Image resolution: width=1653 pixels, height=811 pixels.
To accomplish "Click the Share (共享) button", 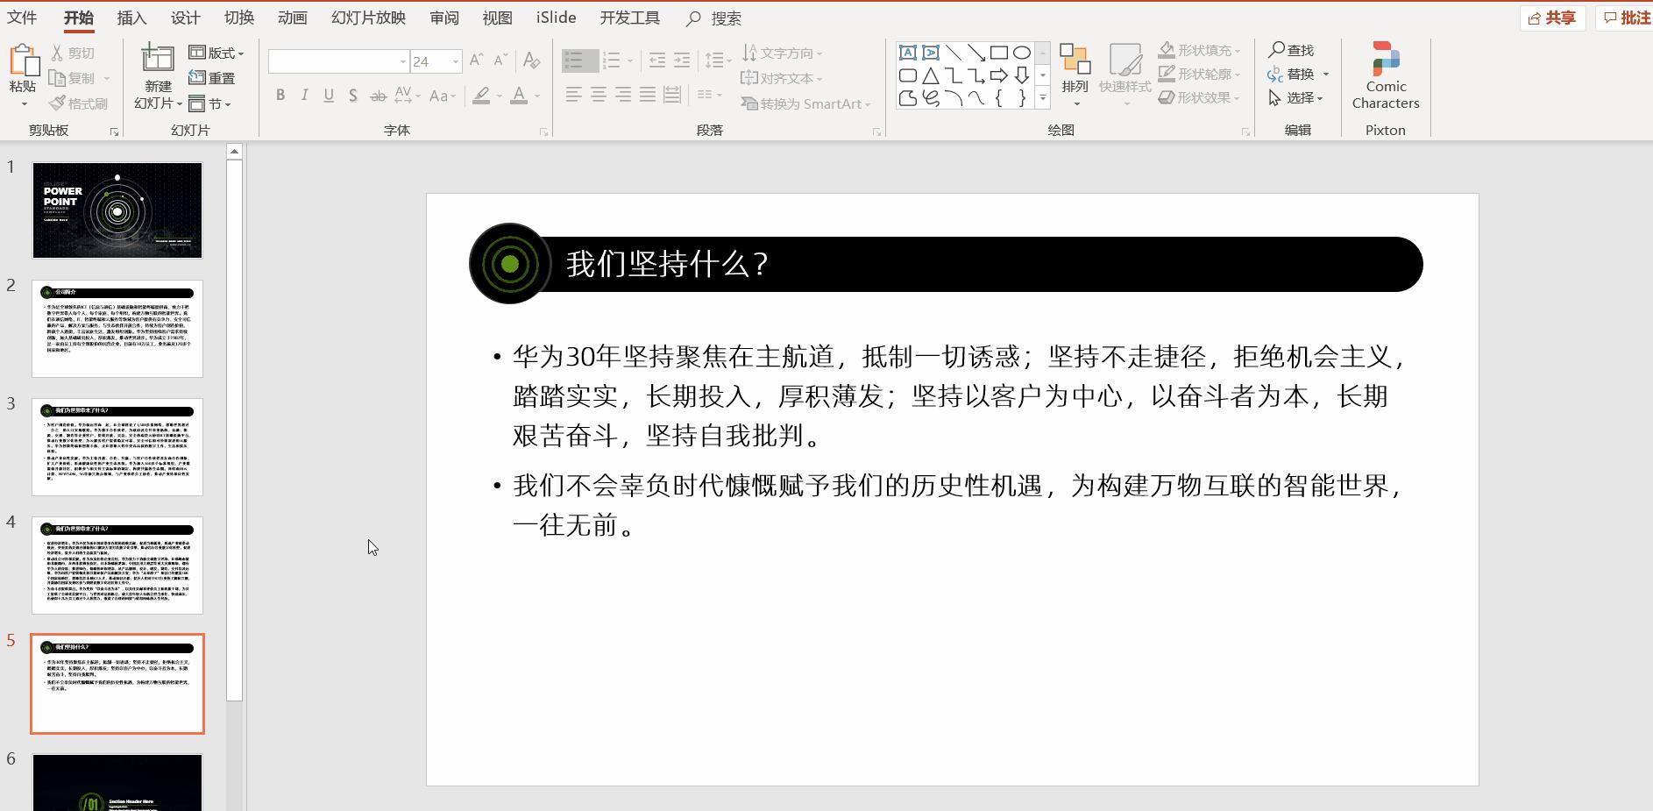I will point(1552,18).
